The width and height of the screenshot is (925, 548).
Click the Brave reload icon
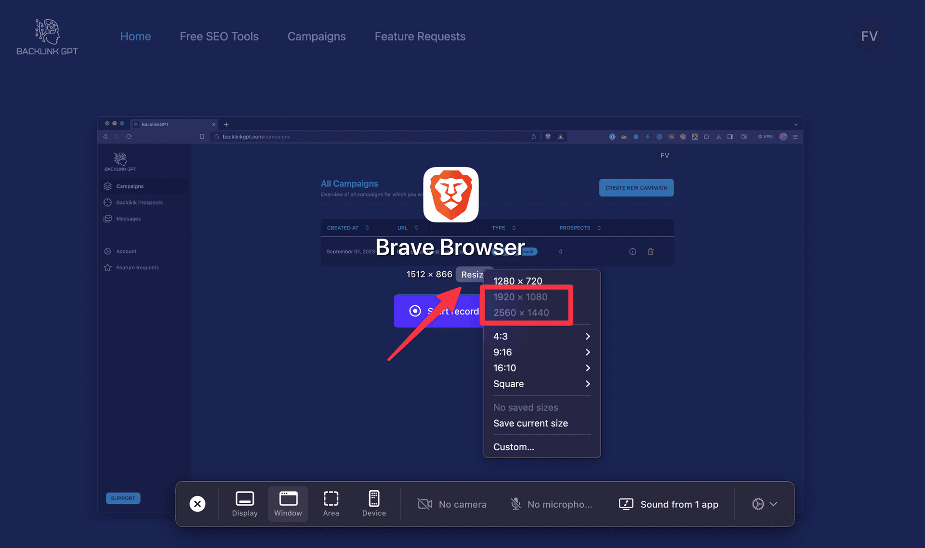pos(129,137)
